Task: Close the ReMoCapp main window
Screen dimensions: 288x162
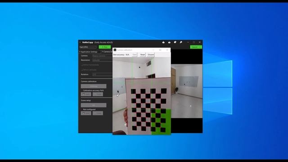Action: (200, 42)
